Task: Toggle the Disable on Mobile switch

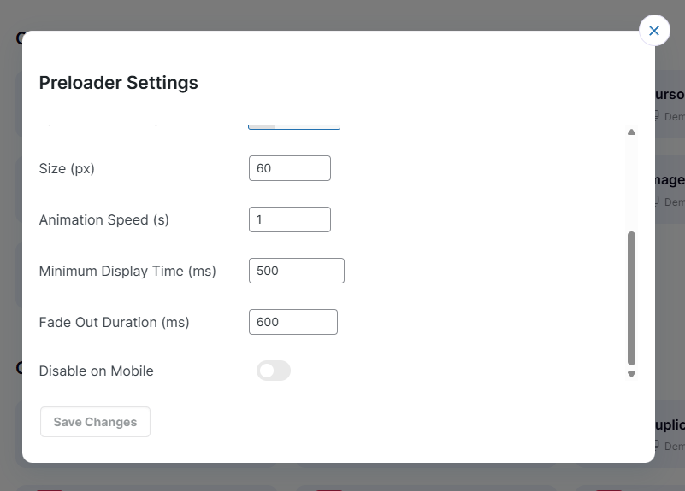Action: pos(274,371)
